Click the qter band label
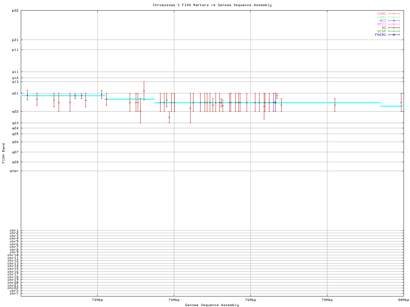This screenshot has height=307, width=410. pyautogui.click(x=14, y=171)
